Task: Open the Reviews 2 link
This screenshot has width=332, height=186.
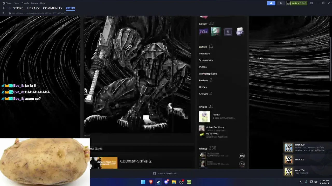Action: [205, 80]
